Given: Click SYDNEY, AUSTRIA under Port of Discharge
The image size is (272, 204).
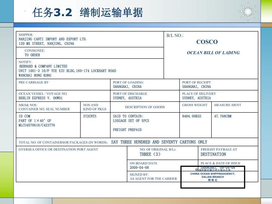Looking at the screenshot, I should pos(127,98).
